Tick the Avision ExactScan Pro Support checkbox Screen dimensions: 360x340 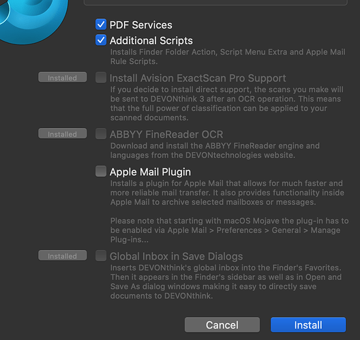(x=101, y=77)
